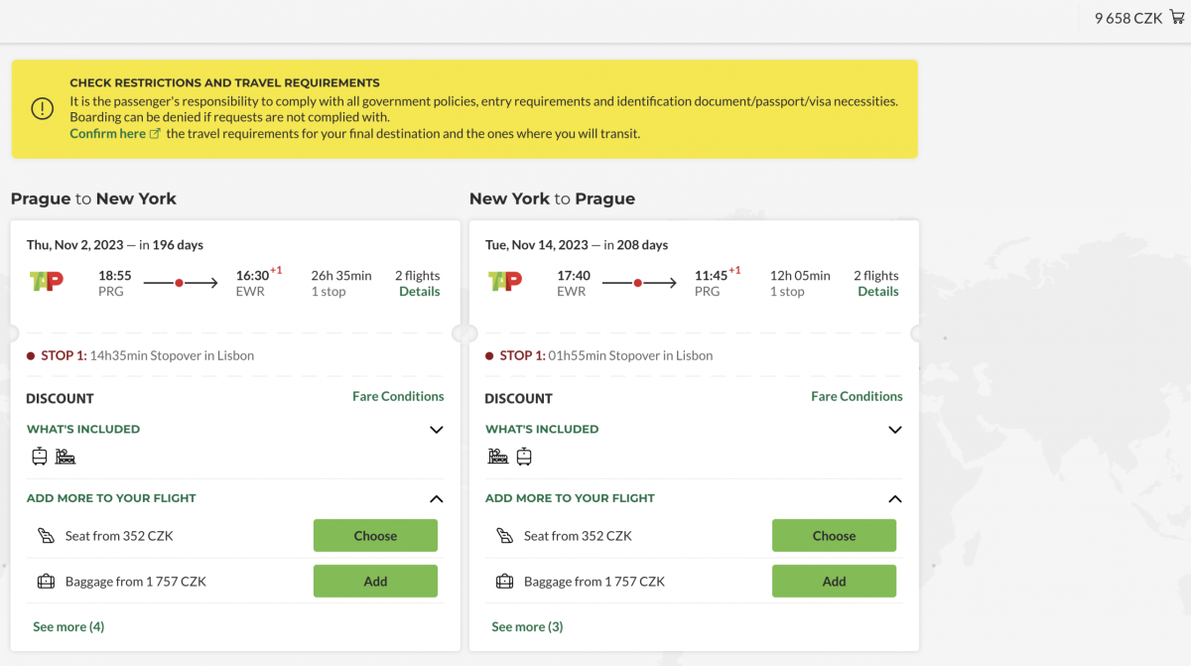Click the seat icon on the outbound flight
The height and width of the screenshot is (666, 1191).
46,536
